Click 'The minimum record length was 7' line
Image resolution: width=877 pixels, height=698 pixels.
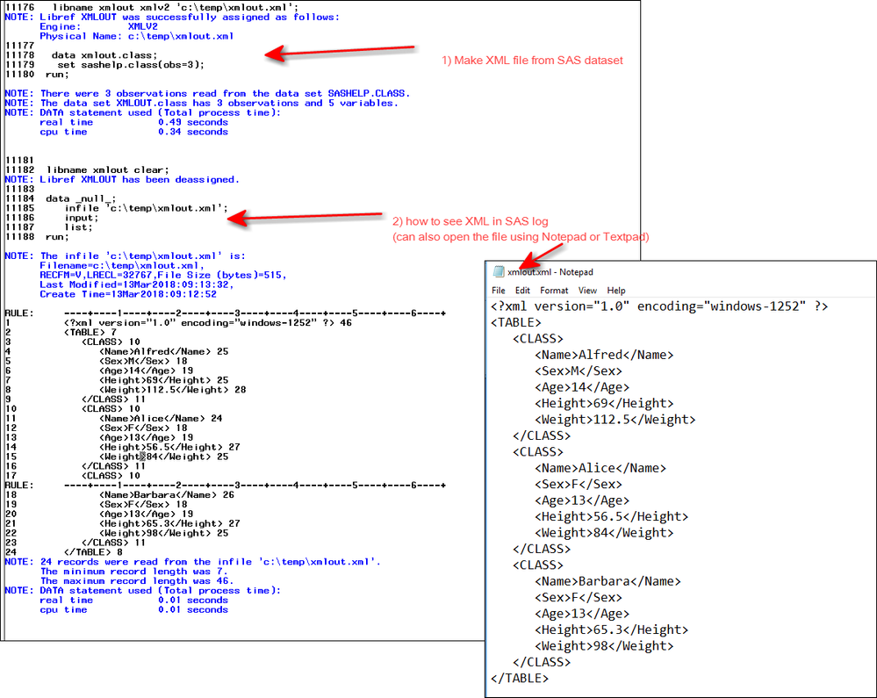click(x=133, y=571)
